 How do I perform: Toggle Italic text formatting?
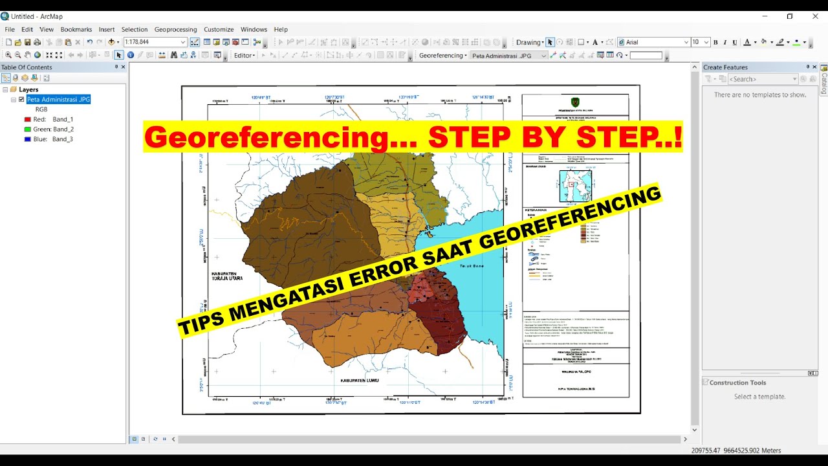point(725,42)
